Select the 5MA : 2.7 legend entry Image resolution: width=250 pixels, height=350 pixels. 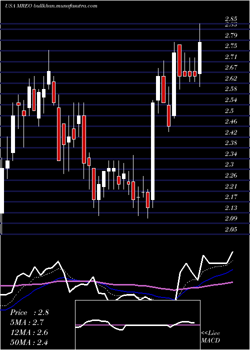27,322
